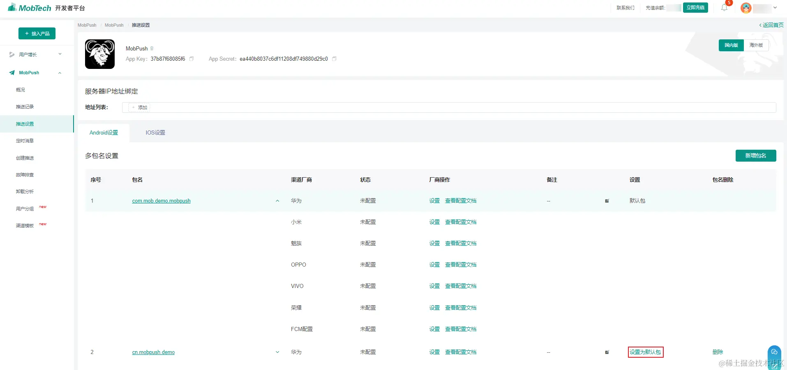Copy the App Key value
Screen dimensions: 787x370
[192, 59]
